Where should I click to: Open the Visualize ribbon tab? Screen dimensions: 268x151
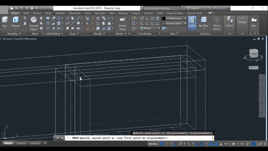tap(60, 13)
